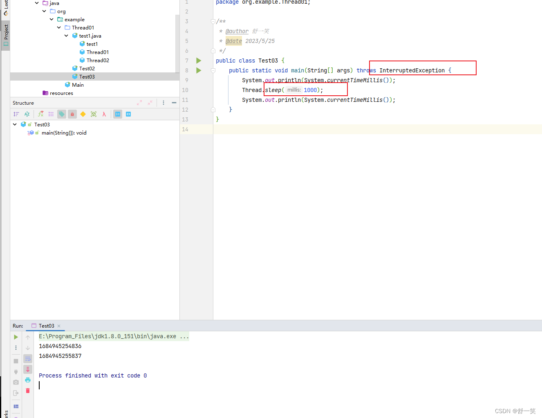Image resolution: width=542 pixels, height=418 pixels.
Task: Switch to the Test03 run tab
Action: point(46,326)
